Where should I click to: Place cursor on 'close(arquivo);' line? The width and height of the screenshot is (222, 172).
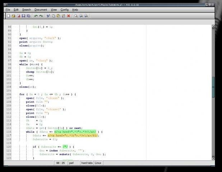point(32,46)
